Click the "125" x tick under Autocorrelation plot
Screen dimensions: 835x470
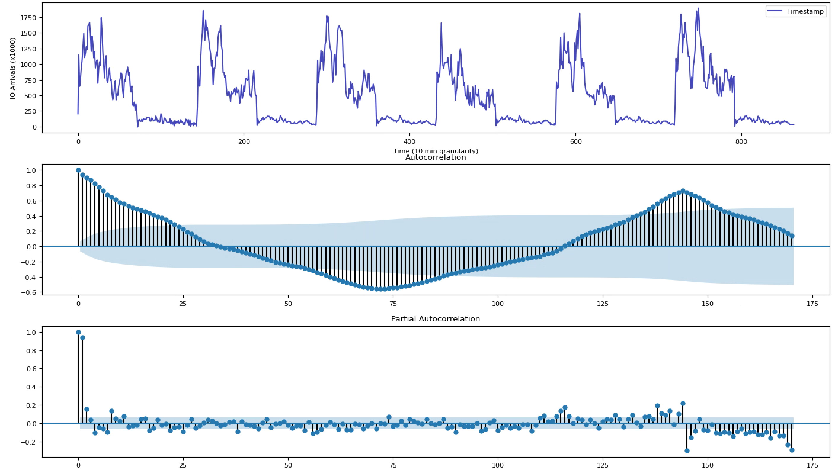click(603, 304)
